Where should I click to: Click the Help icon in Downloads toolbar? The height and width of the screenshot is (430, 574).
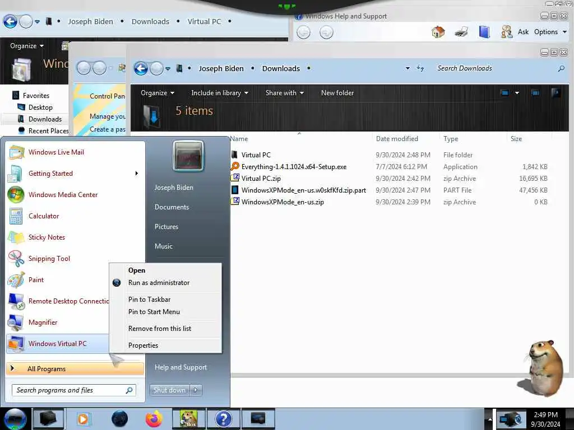click(556, 93)
